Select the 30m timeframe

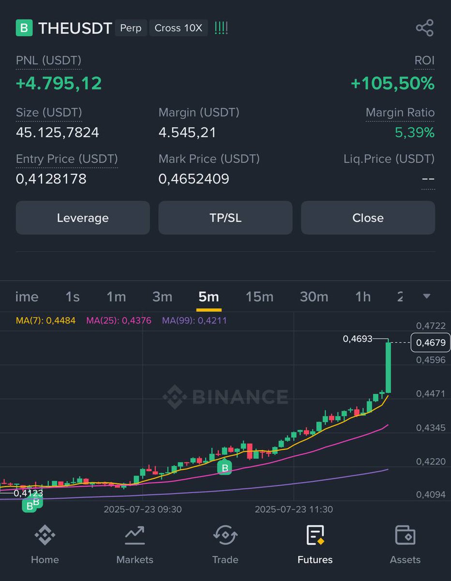tap(314, 297)
